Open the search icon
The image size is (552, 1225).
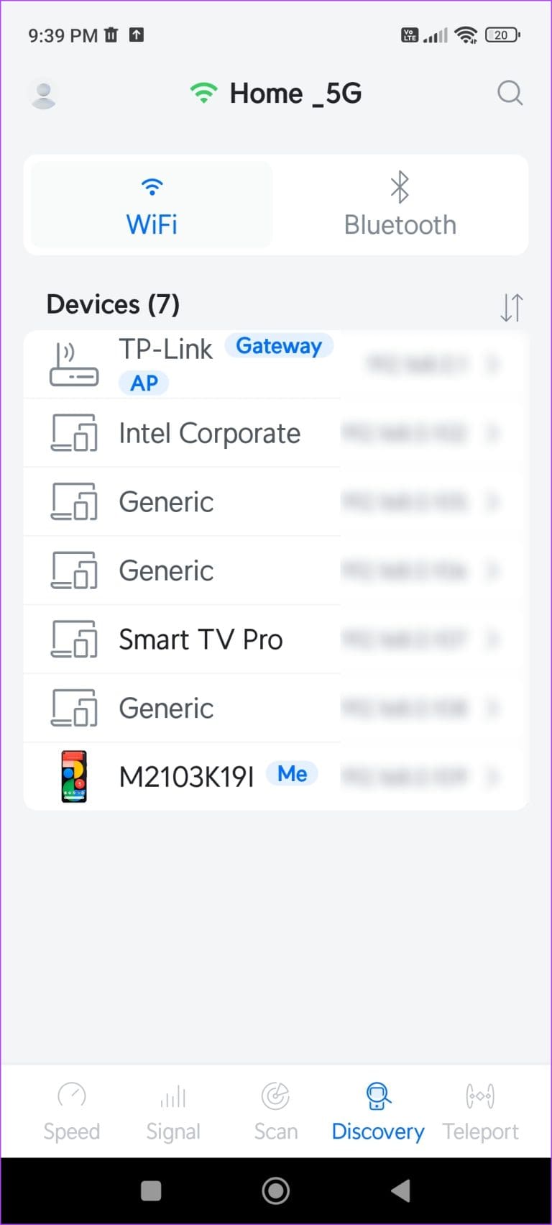(510, 93)
